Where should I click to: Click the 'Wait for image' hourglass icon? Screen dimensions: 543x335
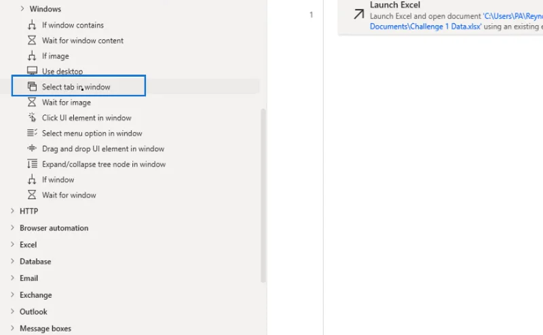click(x=32, y=102)
